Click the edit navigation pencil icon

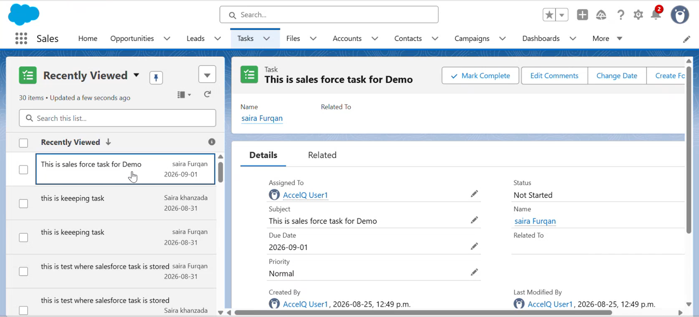point(686,39)
